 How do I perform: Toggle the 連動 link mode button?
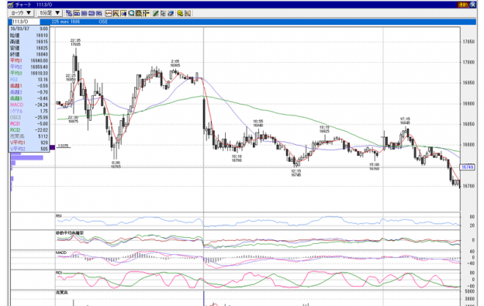463,5
